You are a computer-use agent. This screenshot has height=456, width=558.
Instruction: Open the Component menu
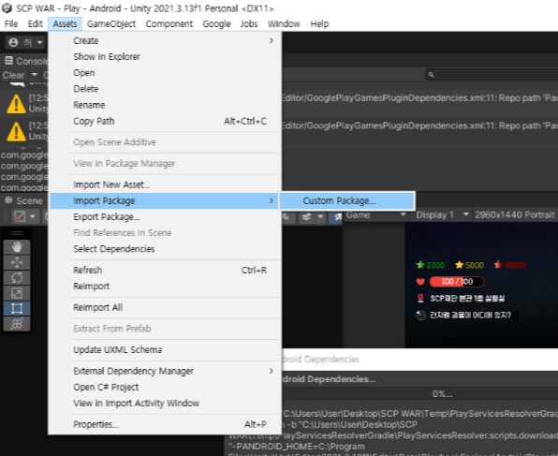pos(169,23)
